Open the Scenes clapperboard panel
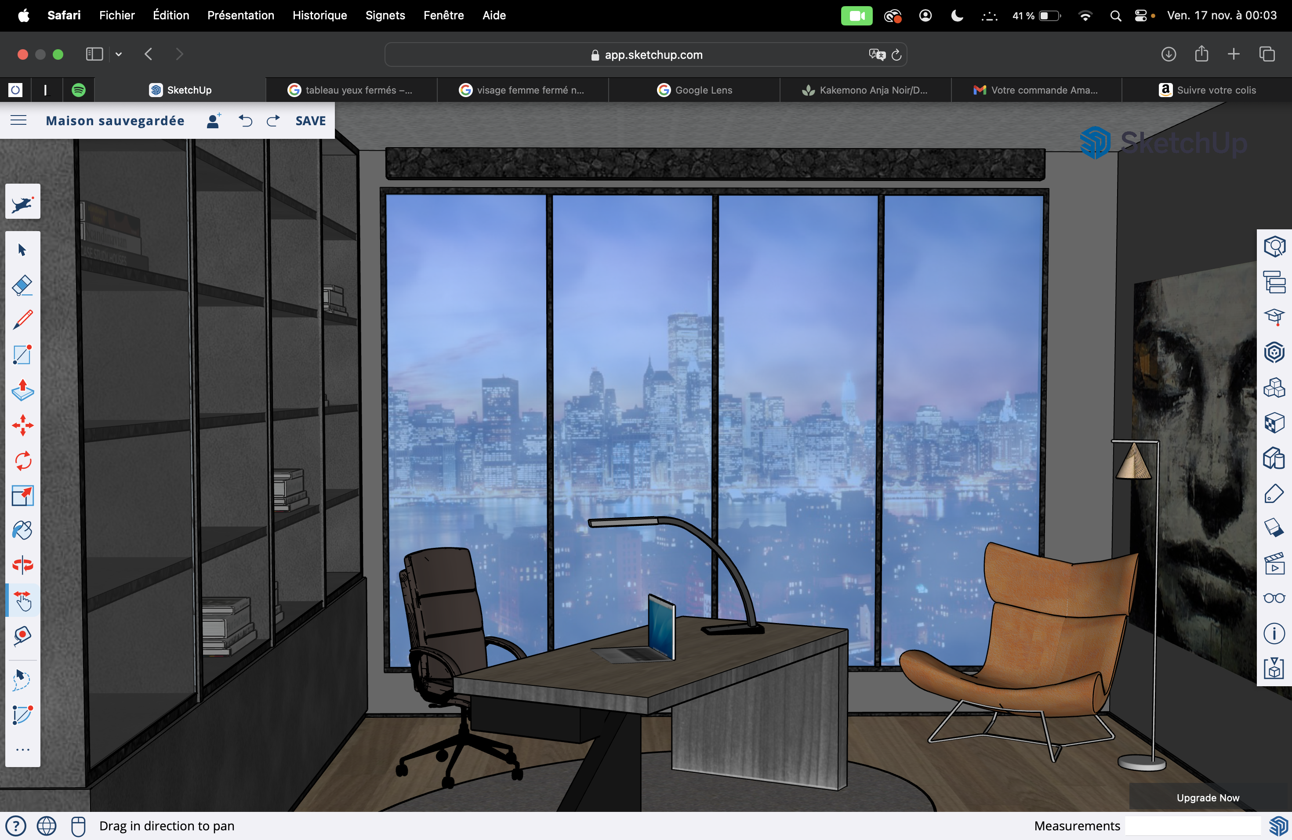This screenshot has height=840, width=1292. click(1274, 563)
